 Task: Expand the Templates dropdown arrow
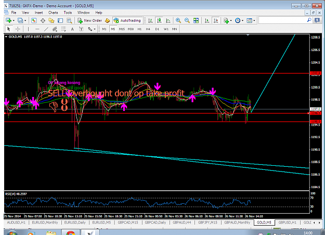(254, 20)
